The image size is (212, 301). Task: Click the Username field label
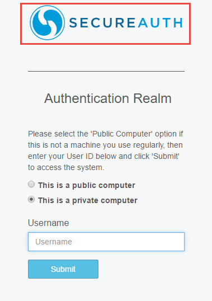coord(48,223)
